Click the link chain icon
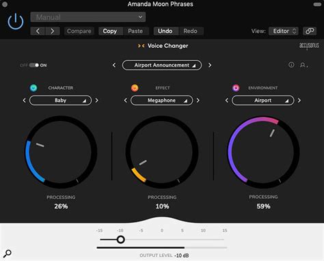The width and height of the screenshot is (324, 261). point(310,31)
